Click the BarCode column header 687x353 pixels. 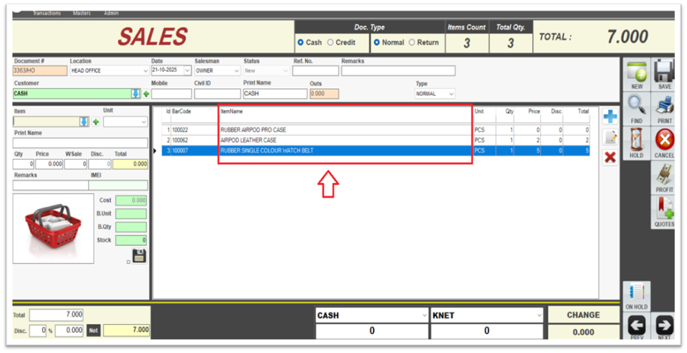[182, 112]
